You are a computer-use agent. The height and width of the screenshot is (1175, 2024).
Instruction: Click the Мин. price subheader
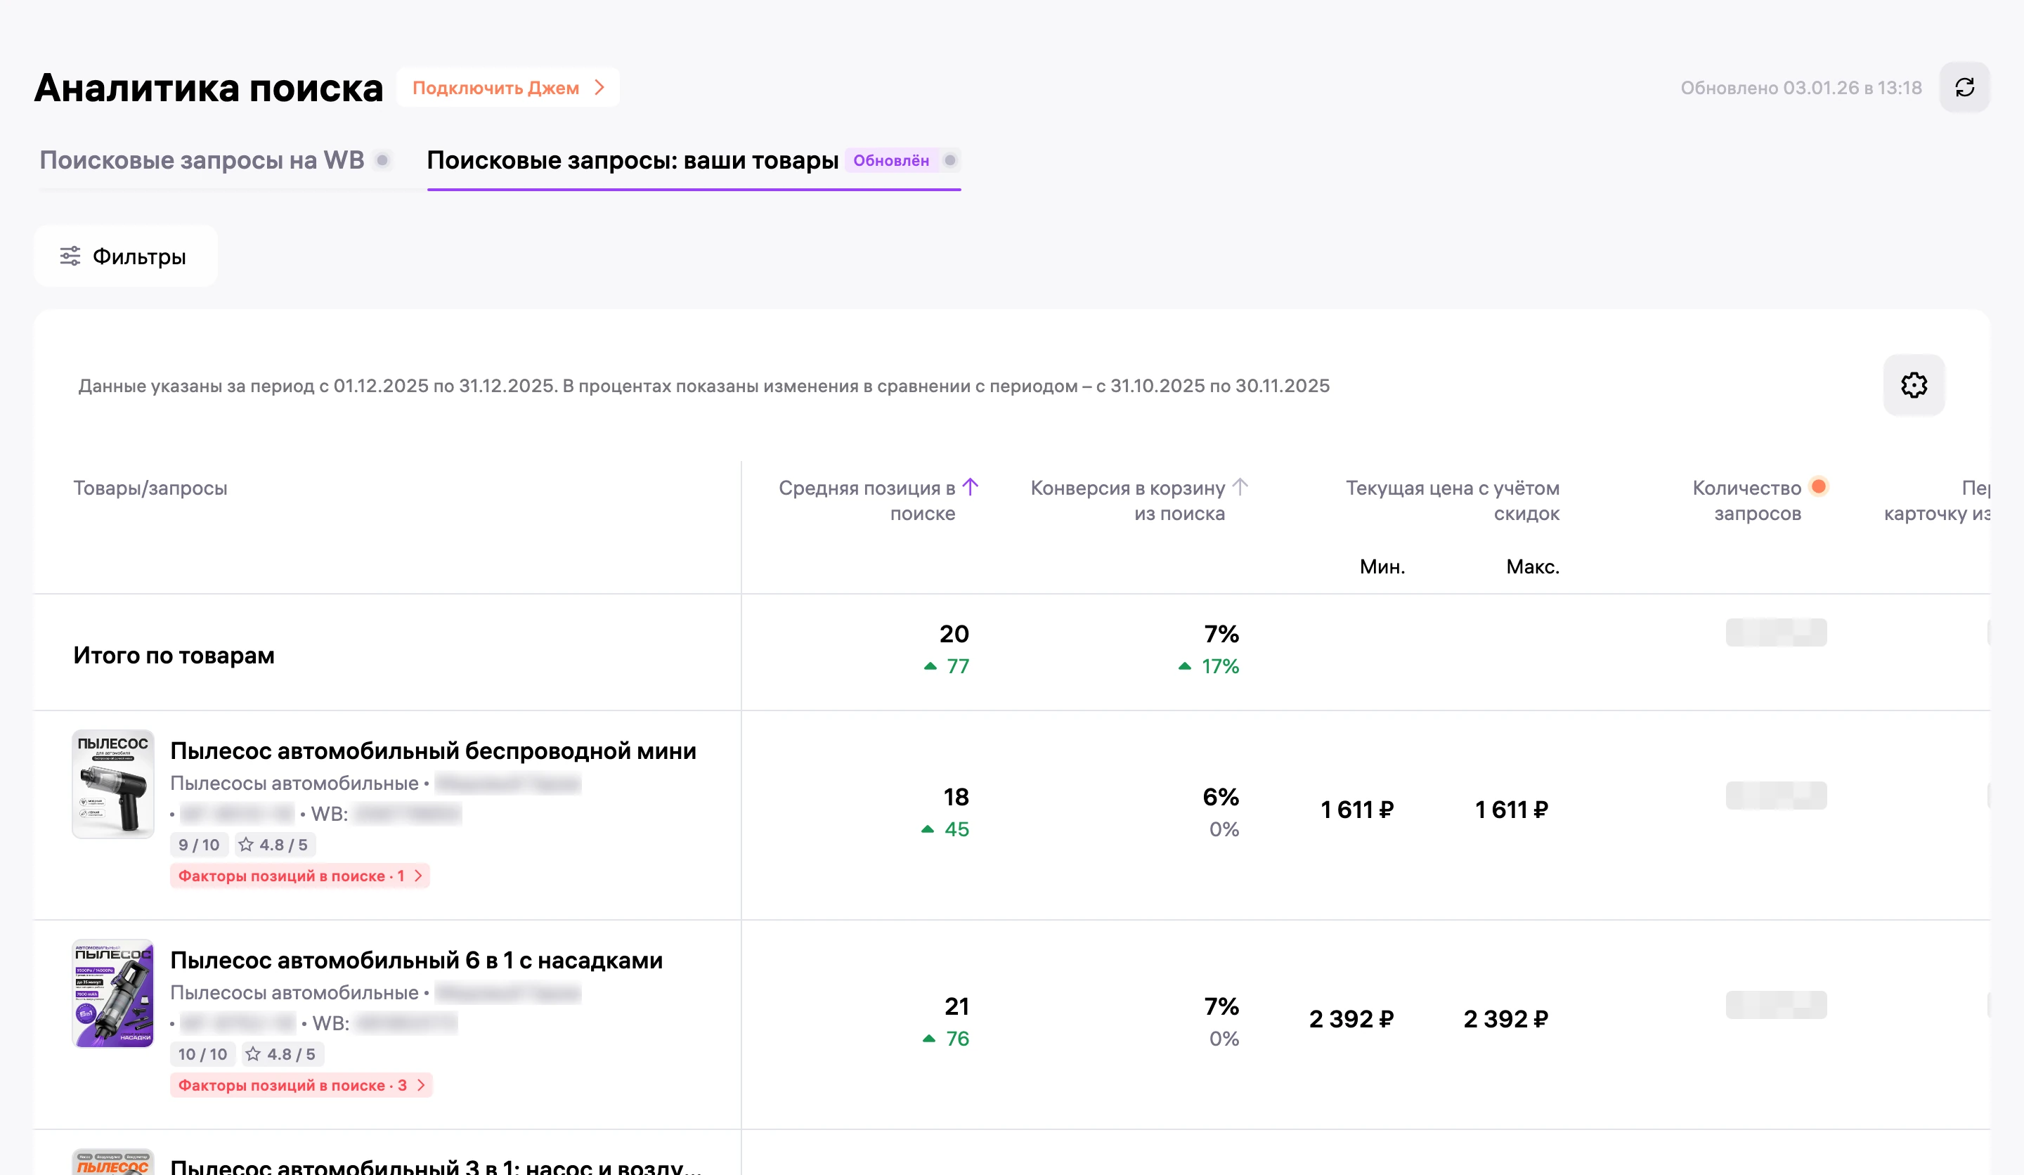click(1382, 566)
